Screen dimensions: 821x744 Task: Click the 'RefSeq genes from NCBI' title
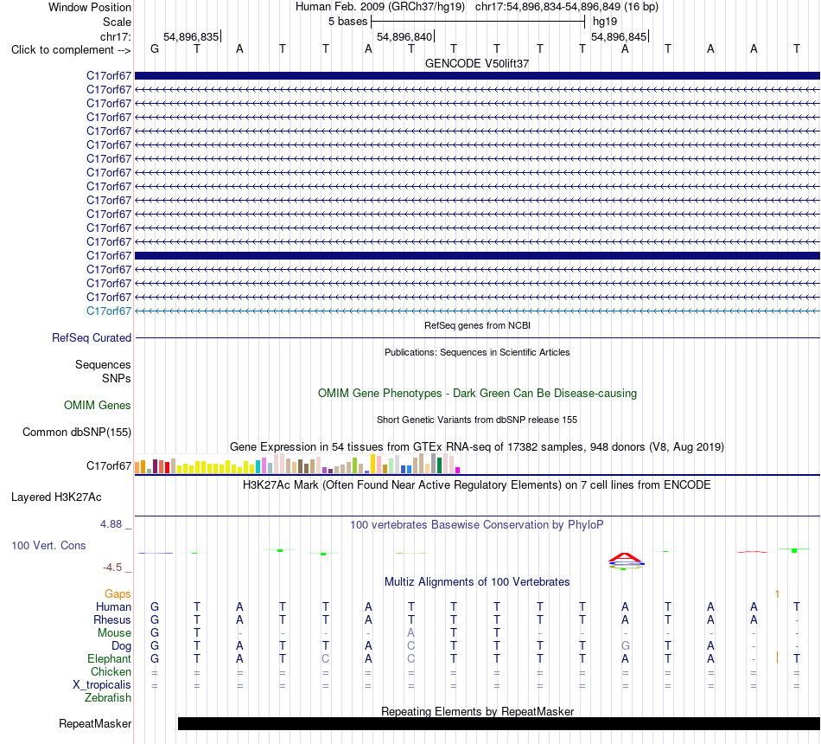click(477, 325)
